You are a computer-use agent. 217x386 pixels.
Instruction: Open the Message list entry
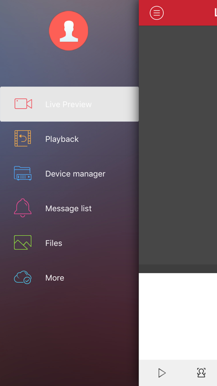[x=70, y=209]
